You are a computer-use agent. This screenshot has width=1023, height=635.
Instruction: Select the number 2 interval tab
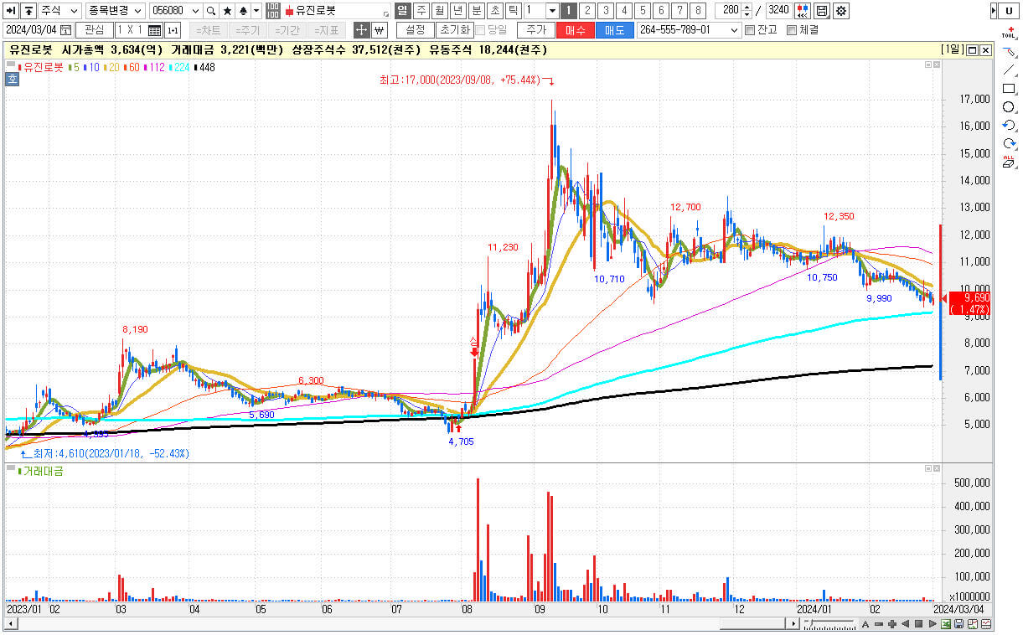(x=586, y=11)
